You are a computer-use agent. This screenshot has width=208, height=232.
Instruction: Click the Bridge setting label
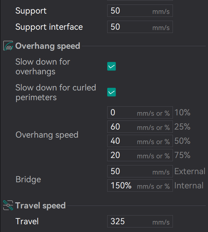point(28,179)
